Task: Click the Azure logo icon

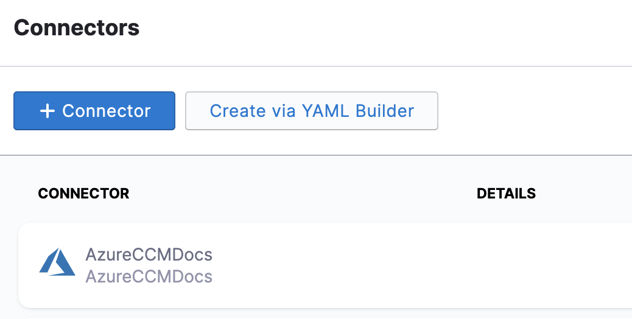Action: click(x=57, y=262)
